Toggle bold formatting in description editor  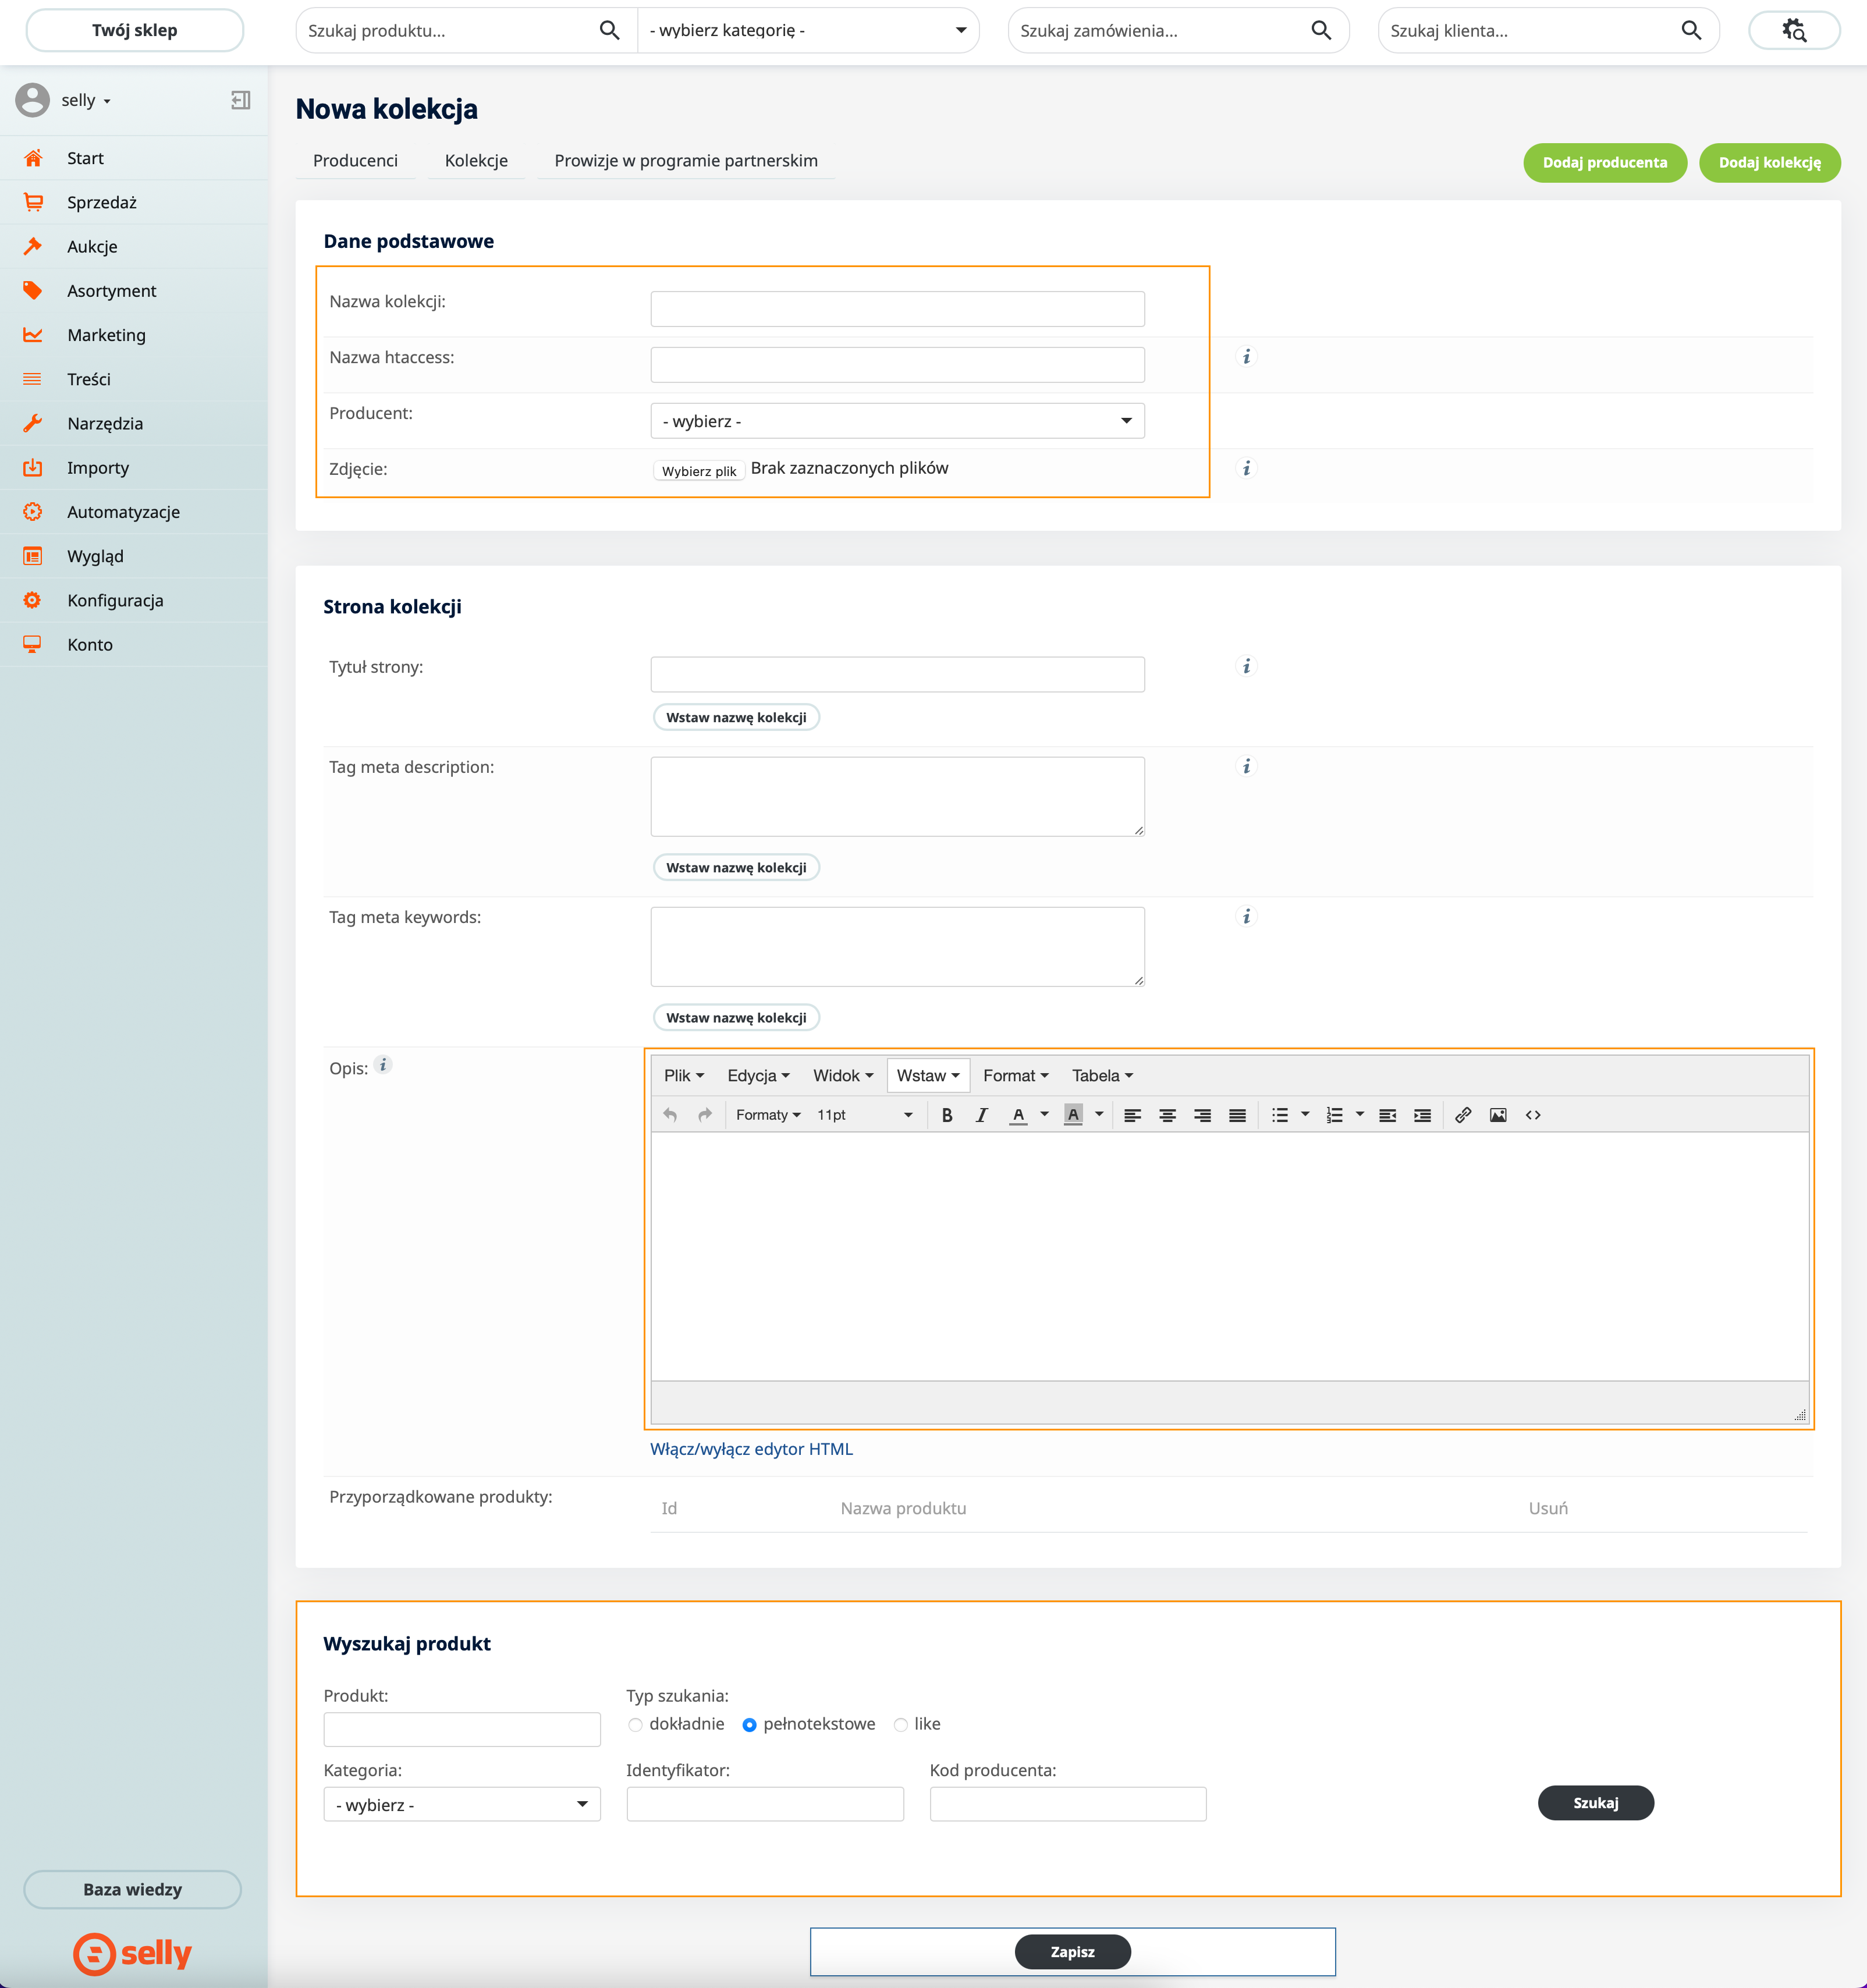[x=946, y=1115]
